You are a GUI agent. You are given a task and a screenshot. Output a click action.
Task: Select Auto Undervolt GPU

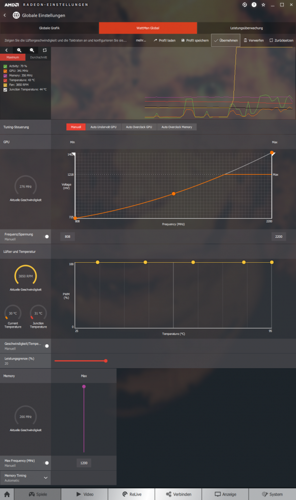coord(104,127)
